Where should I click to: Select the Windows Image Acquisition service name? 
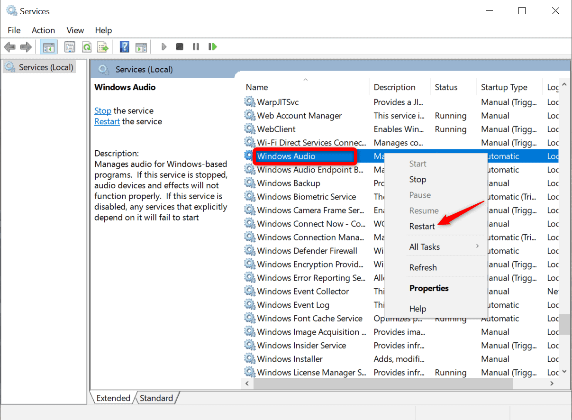(x=311, y=332)
